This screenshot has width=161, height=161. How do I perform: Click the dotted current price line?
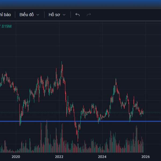(x=80, y=113)
